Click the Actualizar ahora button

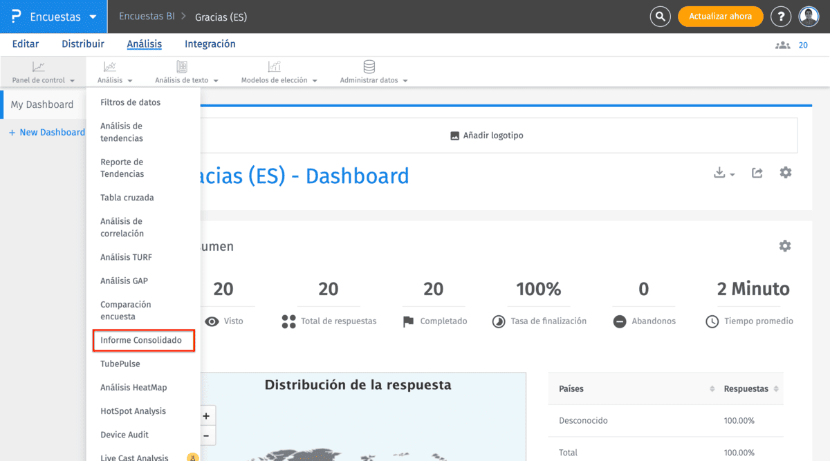click(x=720, y=17)
